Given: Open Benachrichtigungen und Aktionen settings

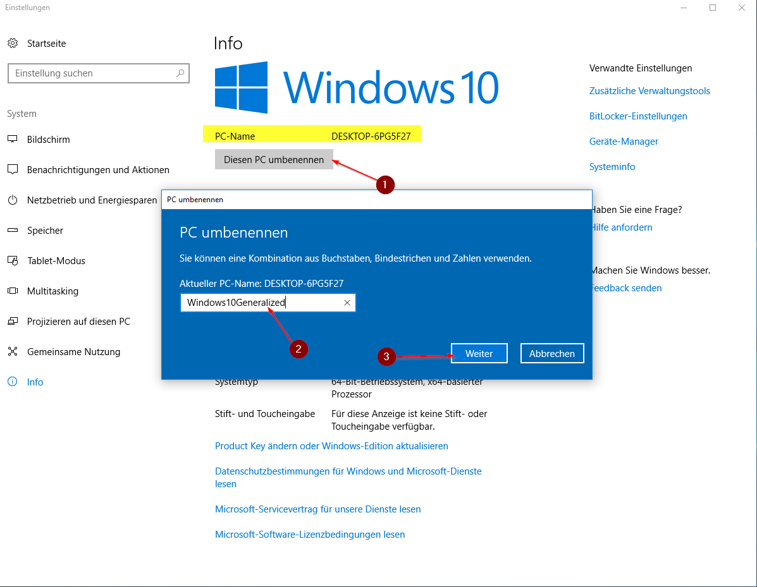Looking at the screenshot, I should click(98, 170).
